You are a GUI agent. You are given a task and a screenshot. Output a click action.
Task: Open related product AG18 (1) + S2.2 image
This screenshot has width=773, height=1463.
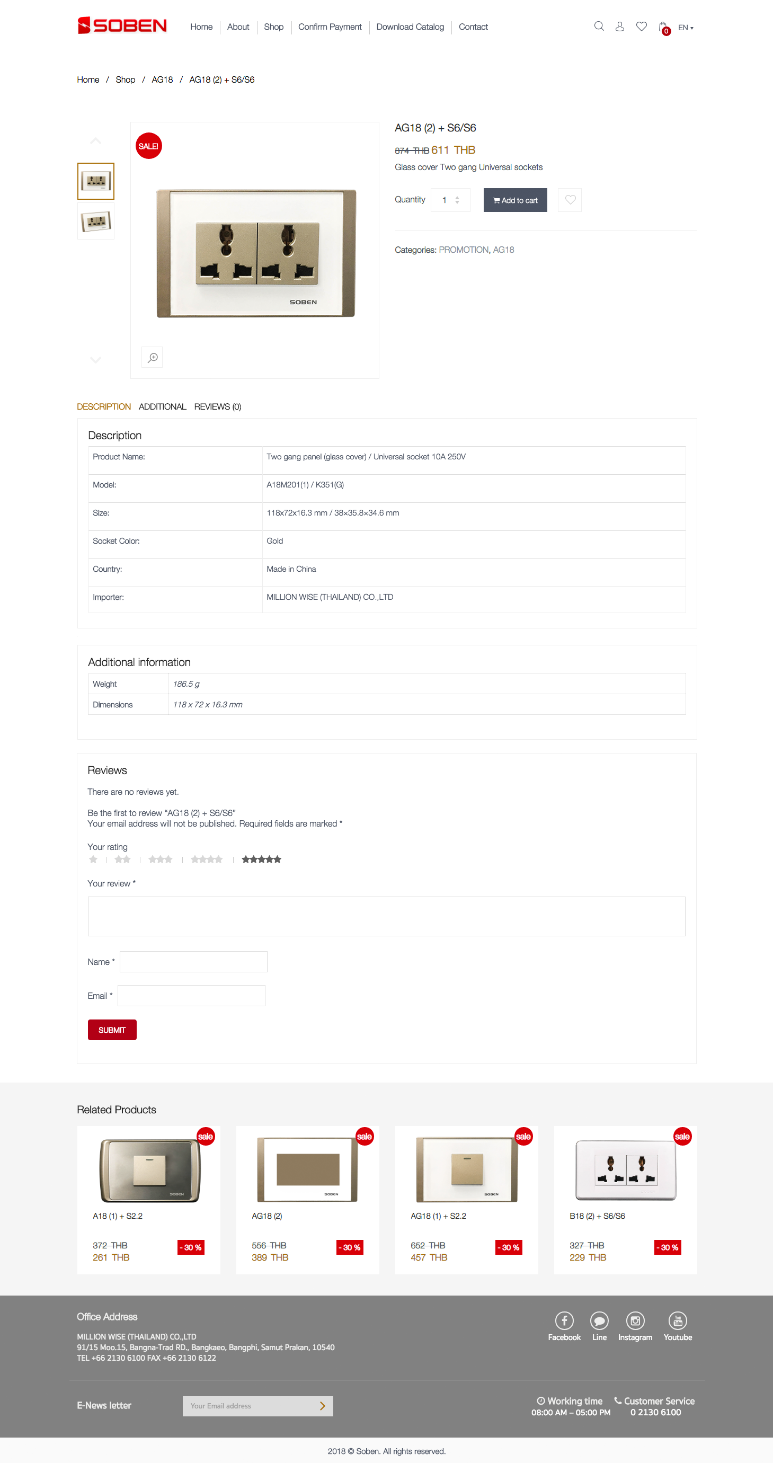[466, 1169]
